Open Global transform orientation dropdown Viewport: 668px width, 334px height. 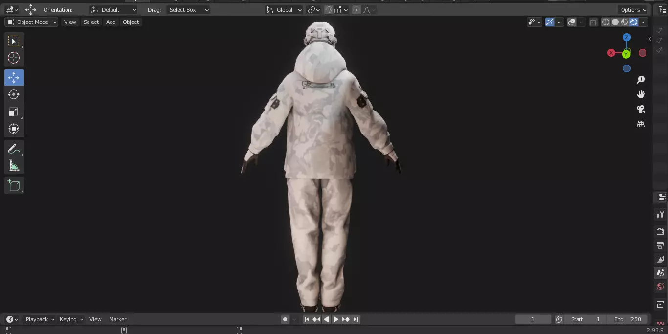(284, 10)
